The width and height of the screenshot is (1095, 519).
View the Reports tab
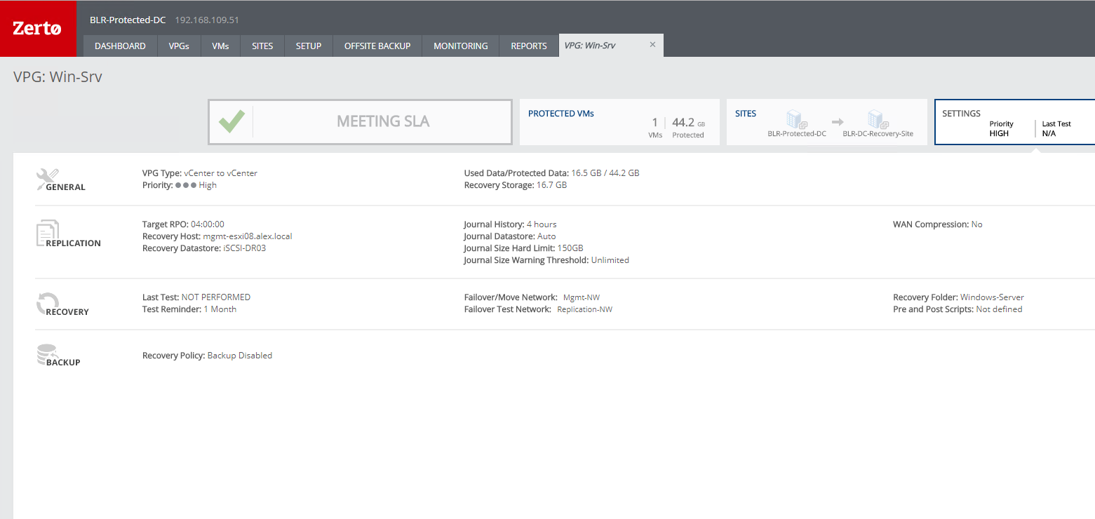[x=529, y=46]
